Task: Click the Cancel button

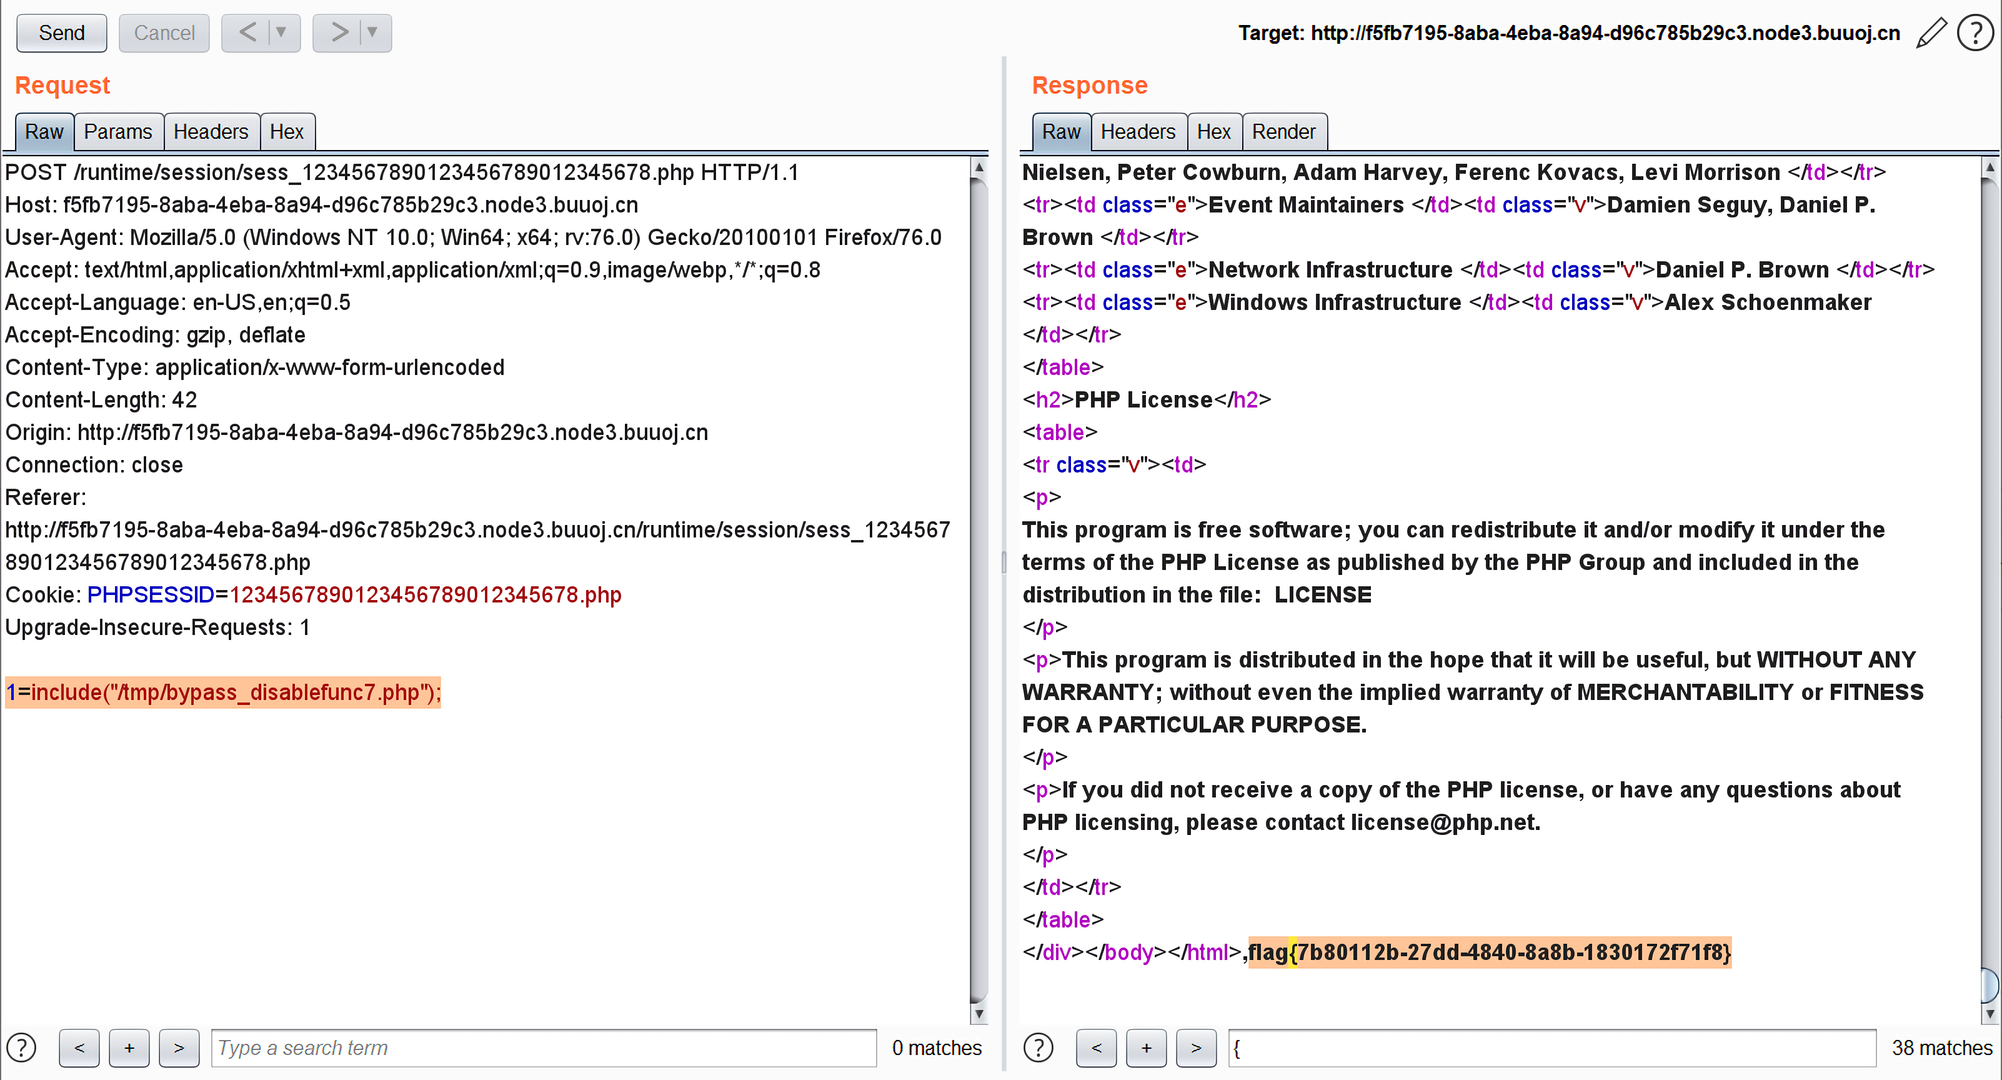Action: [x=164, y=32]
